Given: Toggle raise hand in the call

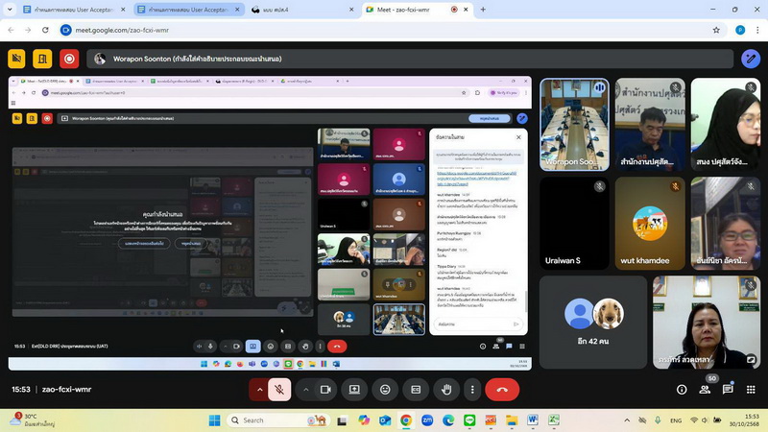Looking at the screenshot, I should pos(446,390).
